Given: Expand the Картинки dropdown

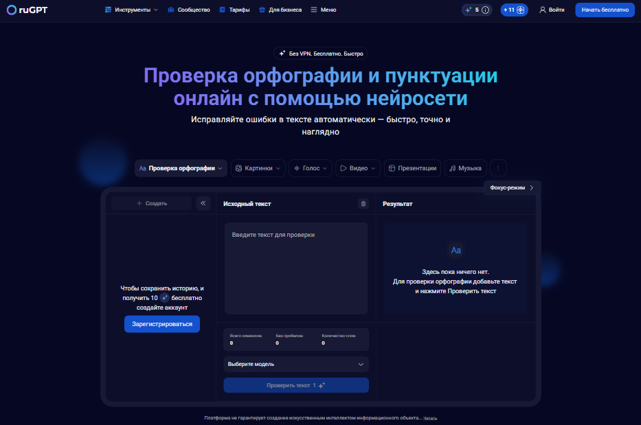Looking at the screenshot, I should pos(258,168).
